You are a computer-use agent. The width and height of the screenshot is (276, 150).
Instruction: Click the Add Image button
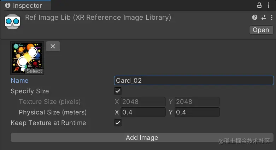[x=142, y=138]
